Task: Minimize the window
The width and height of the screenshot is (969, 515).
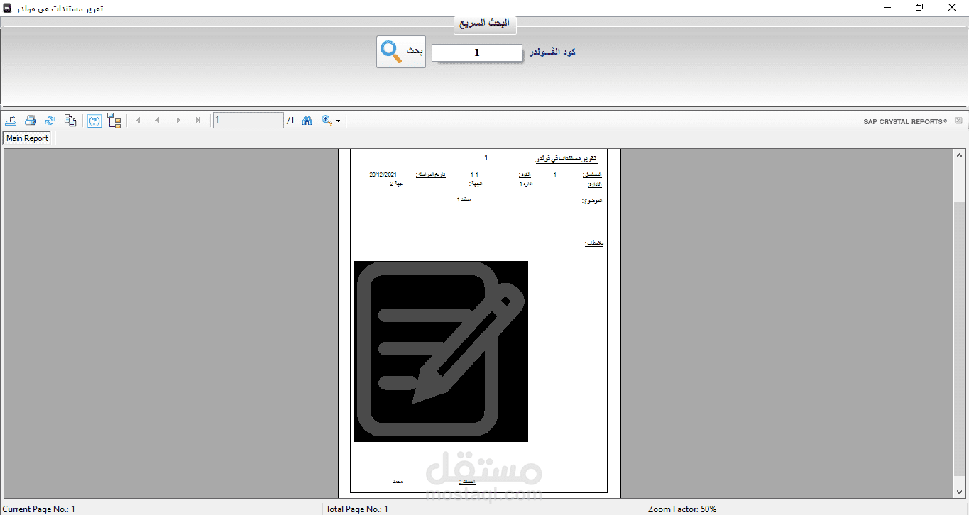Action: (x=887, y=8)
